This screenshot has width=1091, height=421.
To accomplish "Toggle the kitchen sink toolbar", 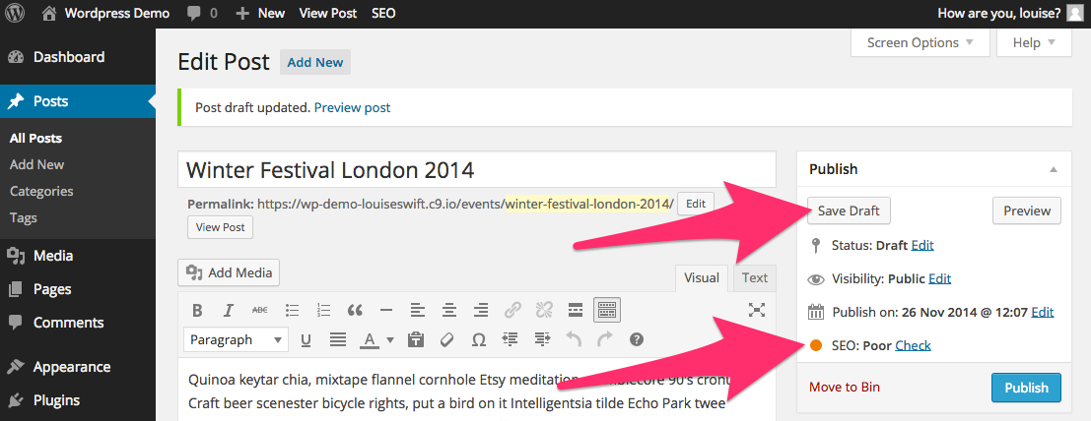I will pos(607,311).
